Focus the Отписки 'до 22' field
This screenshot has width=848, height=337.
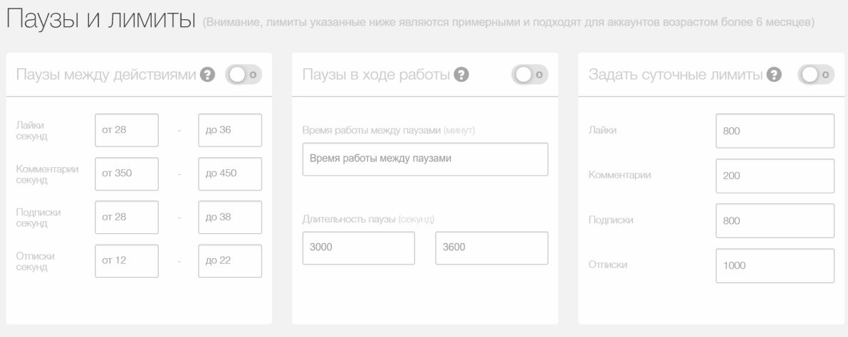click(x=230, y=261)
